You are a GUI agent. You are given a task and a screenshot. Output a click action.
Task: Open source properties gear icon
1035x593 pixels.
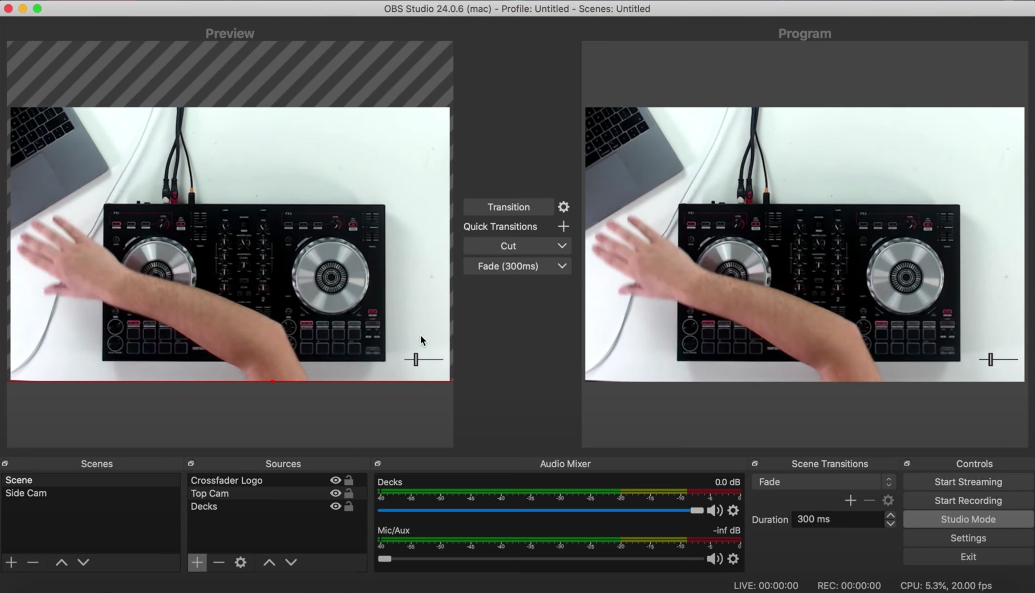coord(240,562)
